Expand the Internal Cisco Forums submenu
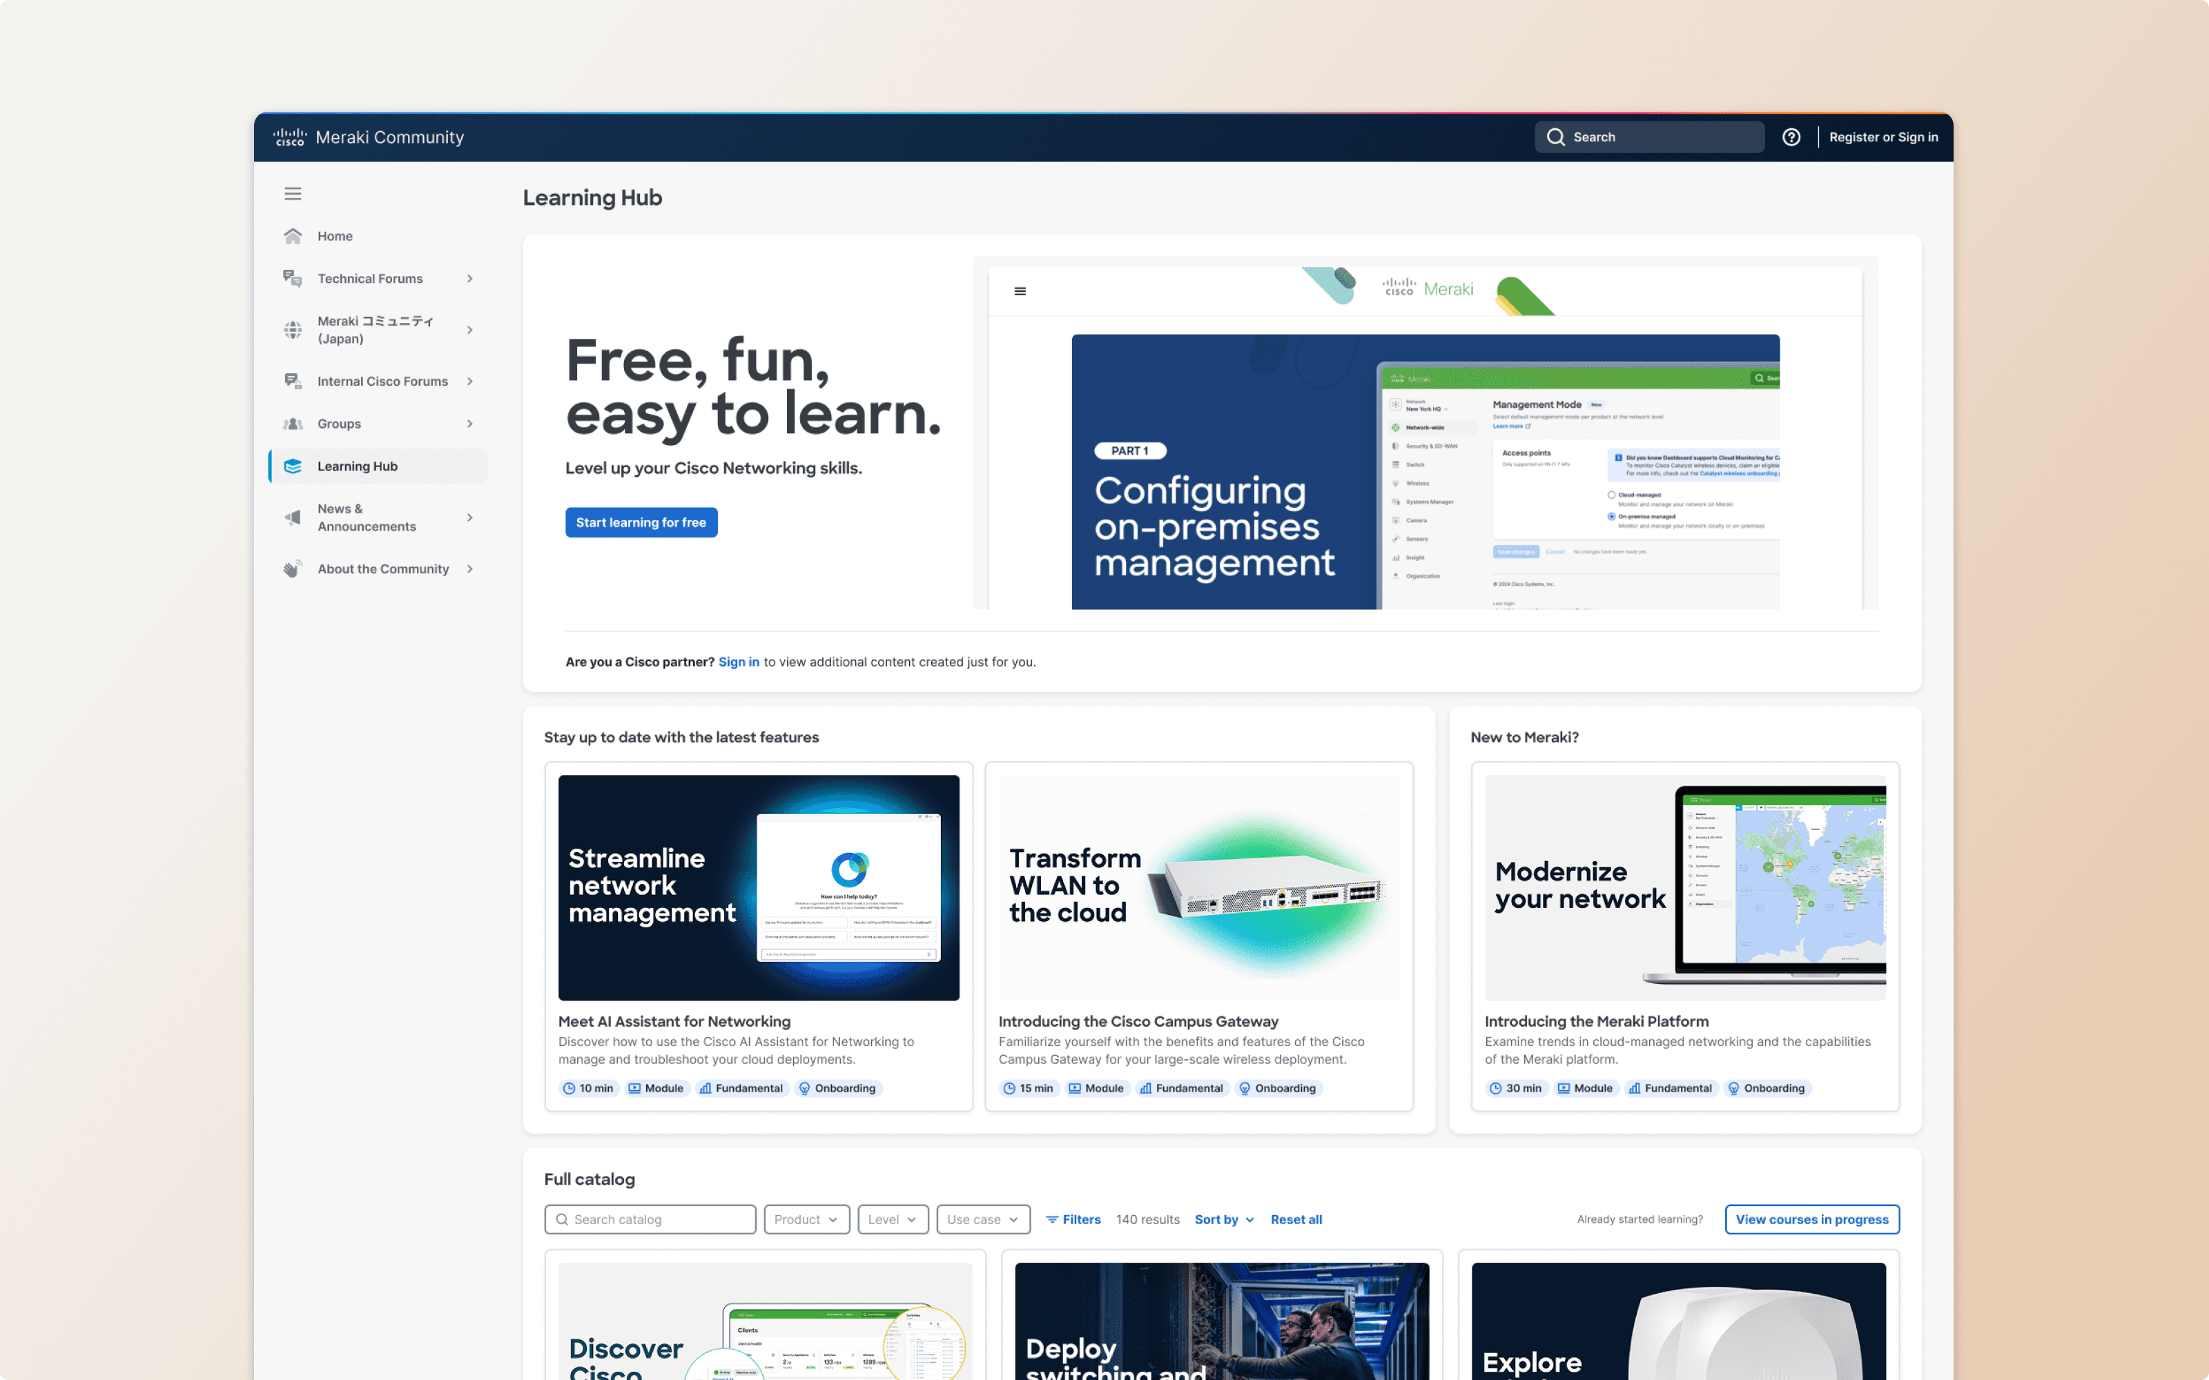This screenshot has width=2209, height=1380. pyautogui.click(x=470, y=382)
